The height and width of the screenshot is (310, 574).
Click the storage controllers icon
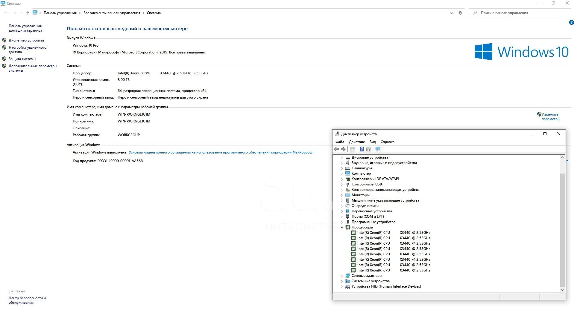(x=348, y=190)
